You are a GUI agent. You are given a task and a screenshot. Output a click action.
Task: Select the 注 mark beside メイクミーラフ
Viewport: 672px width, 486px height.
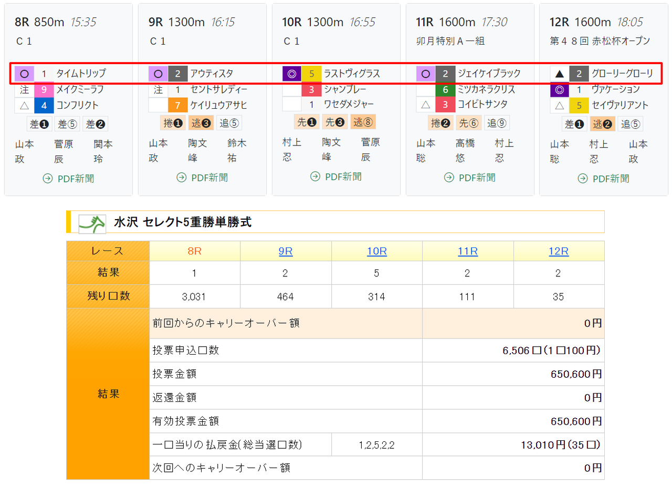[24, 89]
